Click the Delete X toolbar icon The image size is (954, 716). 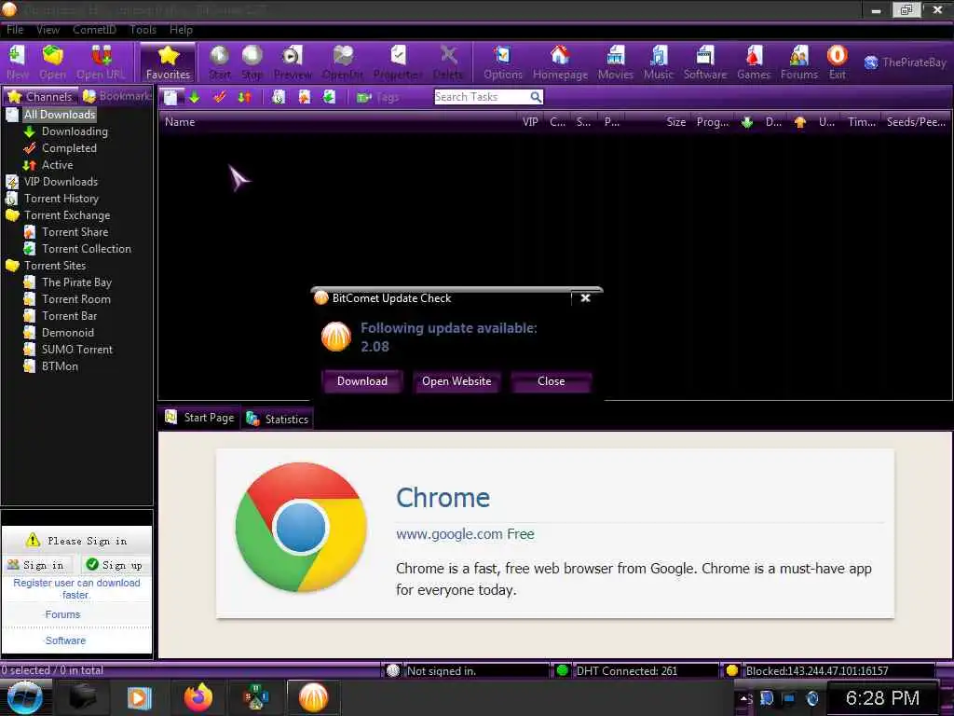tap(448, 62)
